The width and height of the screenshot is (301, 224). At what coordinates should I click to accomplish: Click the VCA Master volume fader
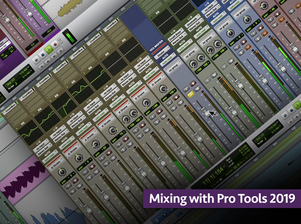tap(205, 112)
